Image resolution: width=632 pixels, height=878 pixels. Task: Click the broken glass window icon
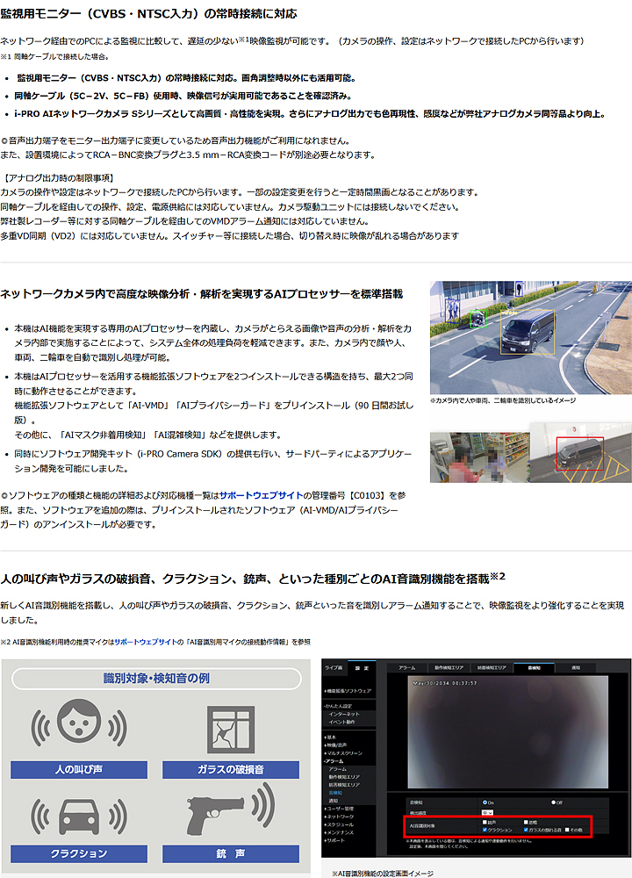click(x=231, y=730)
